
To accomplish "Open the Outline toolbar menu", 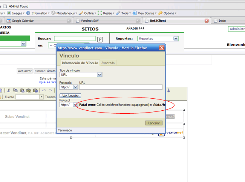I will [87, 13].
